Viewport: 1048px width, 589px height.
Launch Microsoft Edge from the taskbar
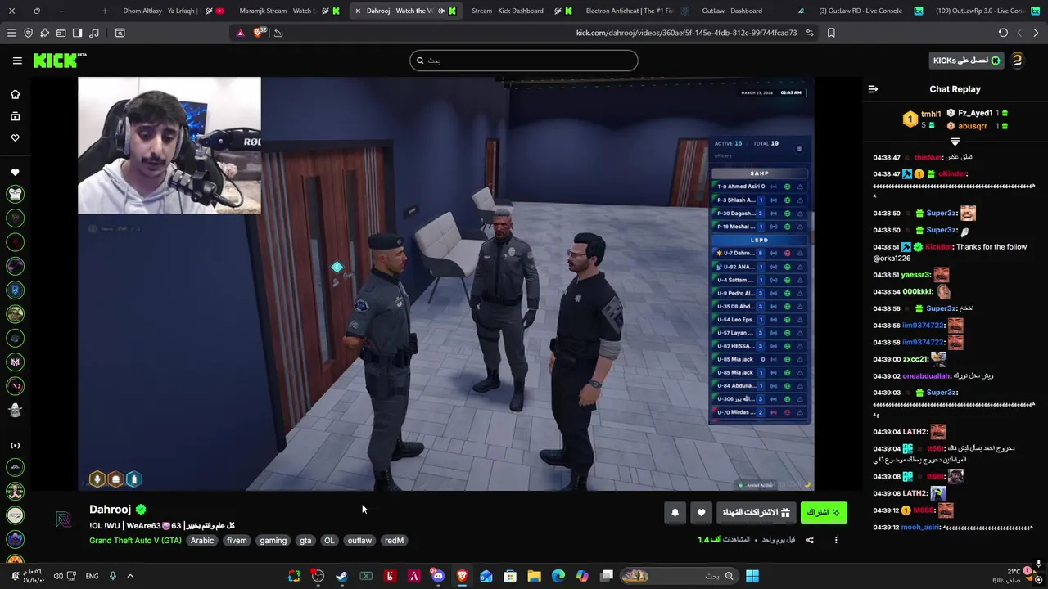coord(558,576)
